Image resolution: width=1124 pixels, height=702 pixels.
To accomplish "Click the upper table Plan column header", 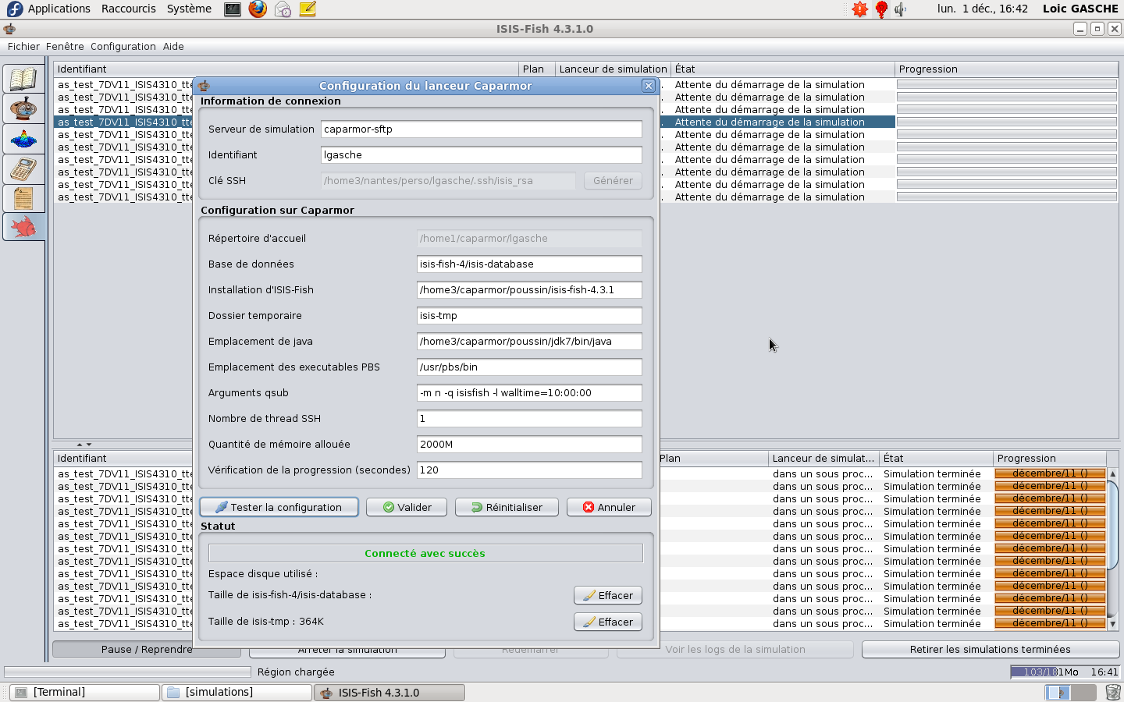I will click(537, 69).
